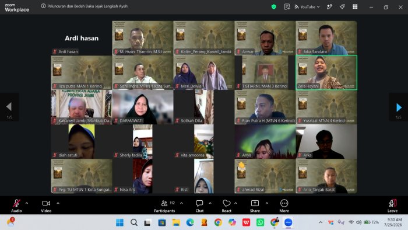
Task: Open the widgets icon with notification badge
Action: pos(10,222)
